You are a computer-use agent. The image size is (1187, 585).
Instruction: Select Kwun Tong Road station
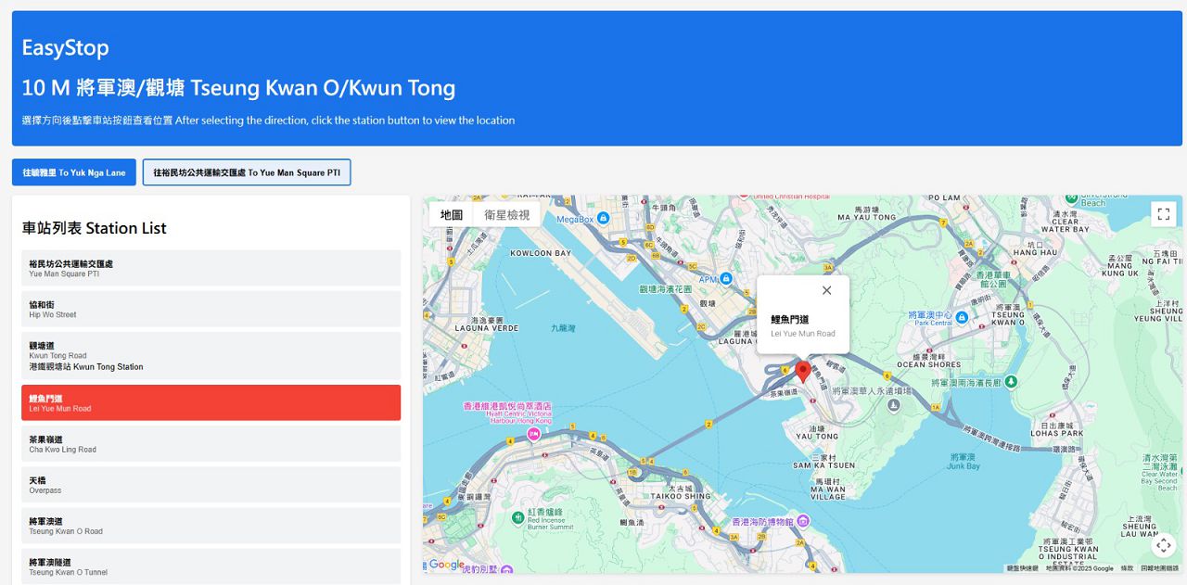tap(211, 355)
